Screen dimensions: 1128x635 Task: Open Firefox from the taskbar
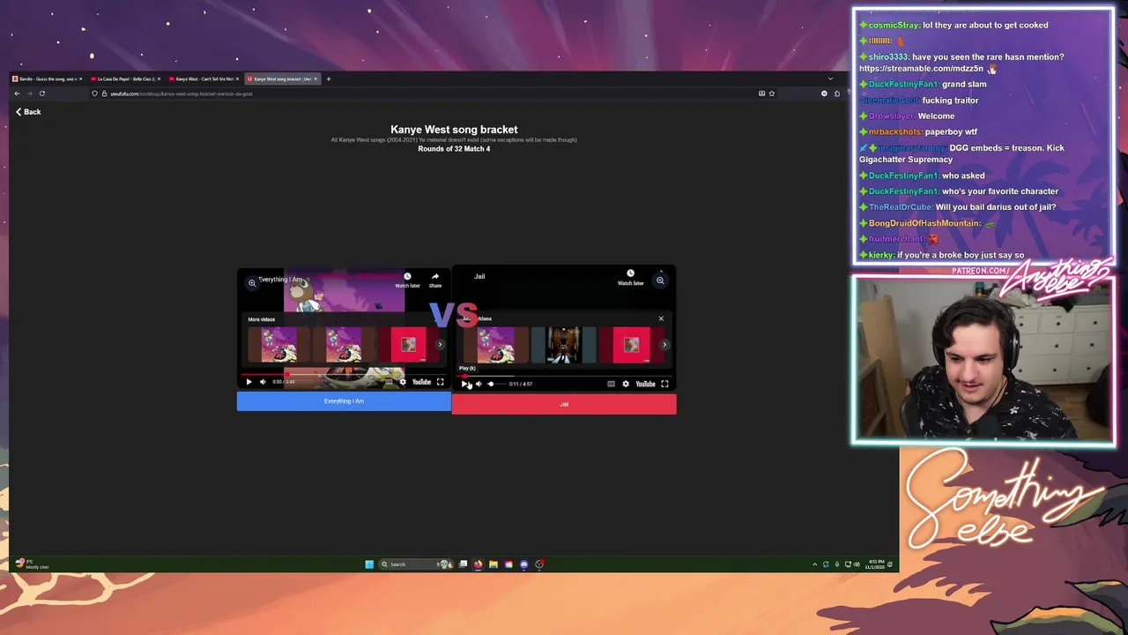point(478,564)
